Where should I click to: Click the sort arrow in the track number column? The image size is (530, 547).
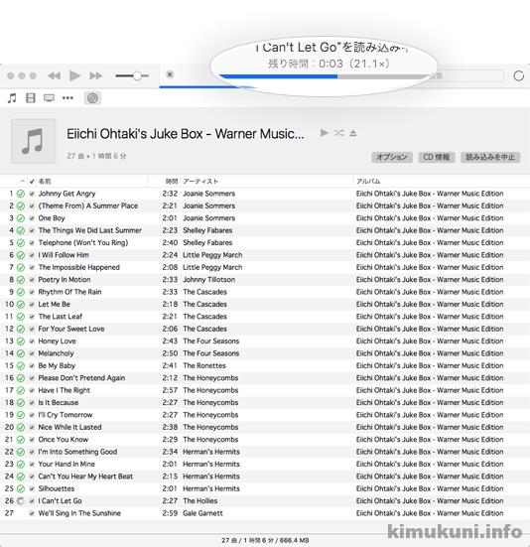22,181
